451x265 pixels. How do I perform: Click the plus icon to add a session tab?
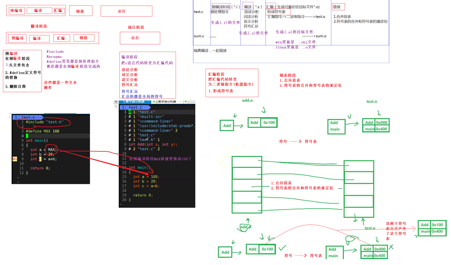186,102
